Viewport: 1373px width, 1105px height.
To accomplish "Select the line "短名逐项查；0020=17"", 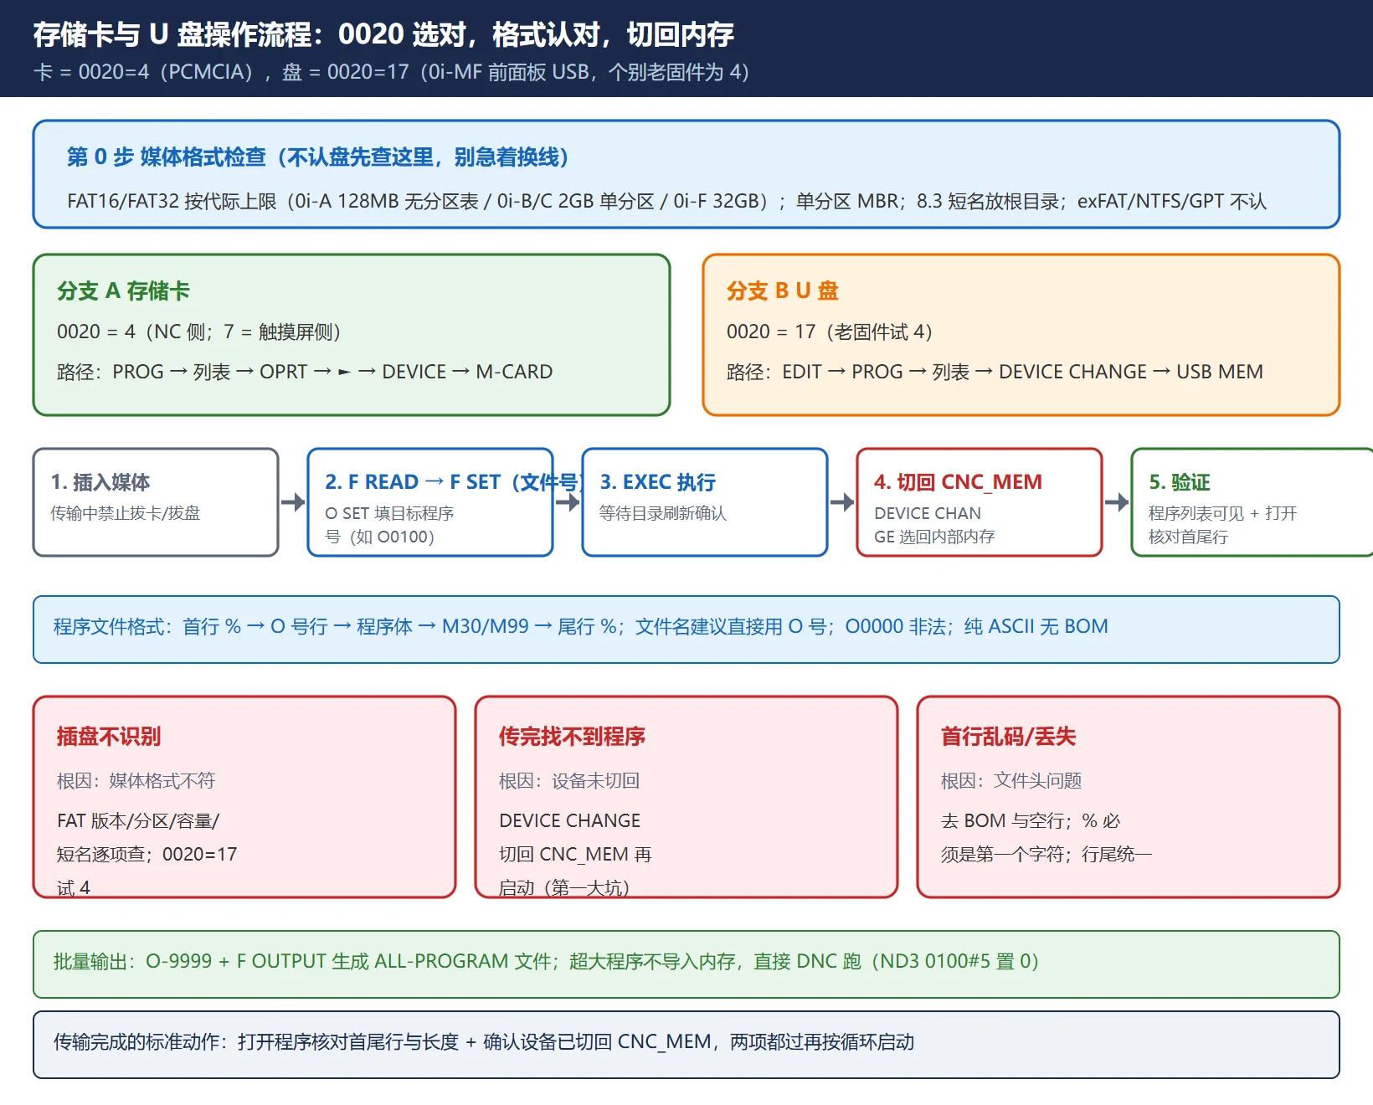I will [x=147, y=854].
